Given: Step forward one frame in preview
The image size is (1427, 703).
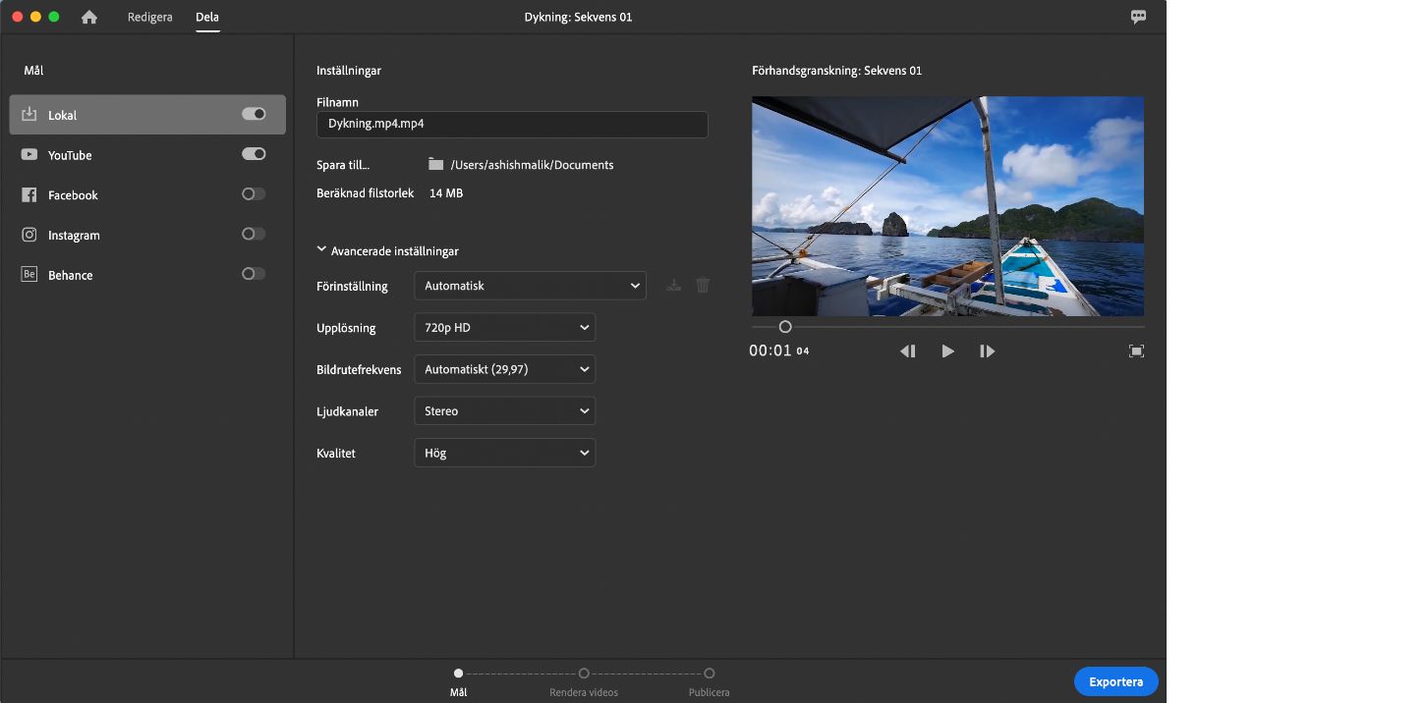Looking at the screenshot, I should pos(987,351).
